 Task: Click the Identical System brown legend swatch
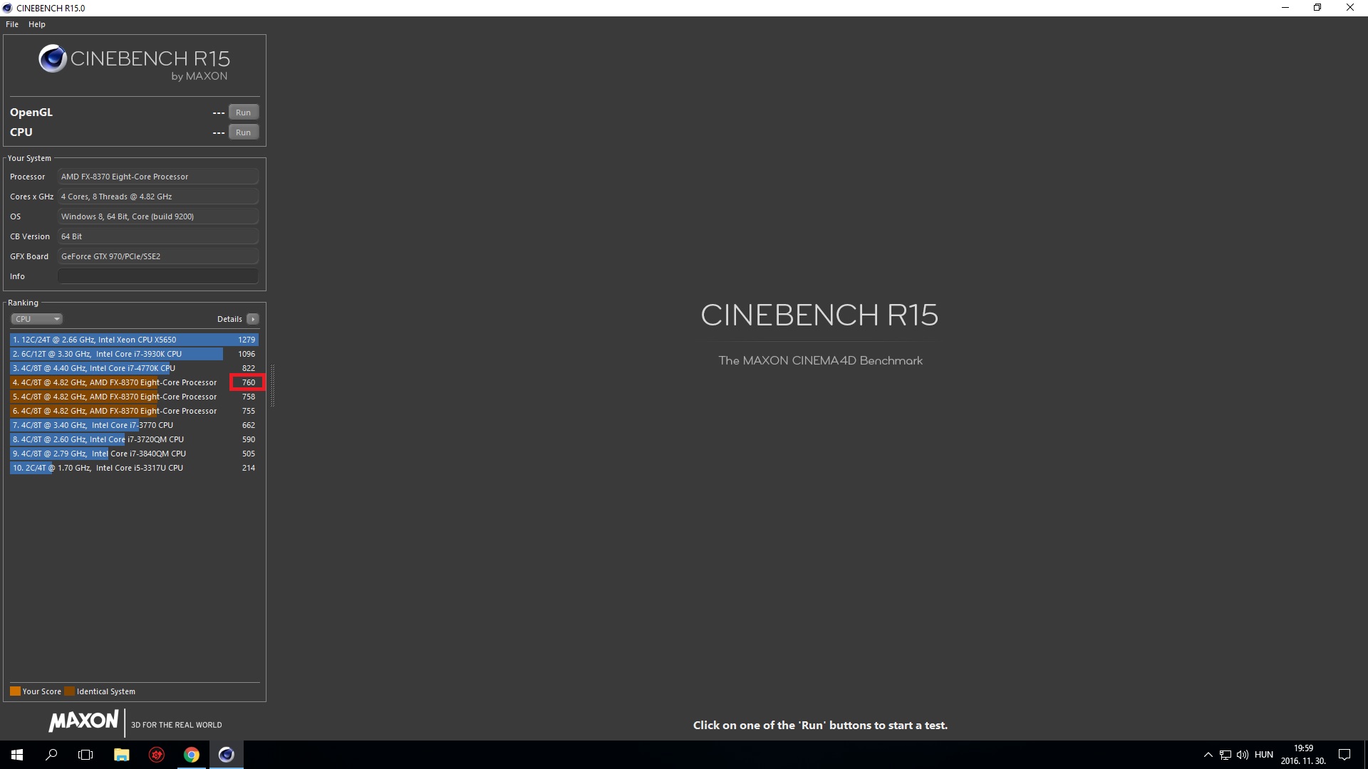(69, 691)
